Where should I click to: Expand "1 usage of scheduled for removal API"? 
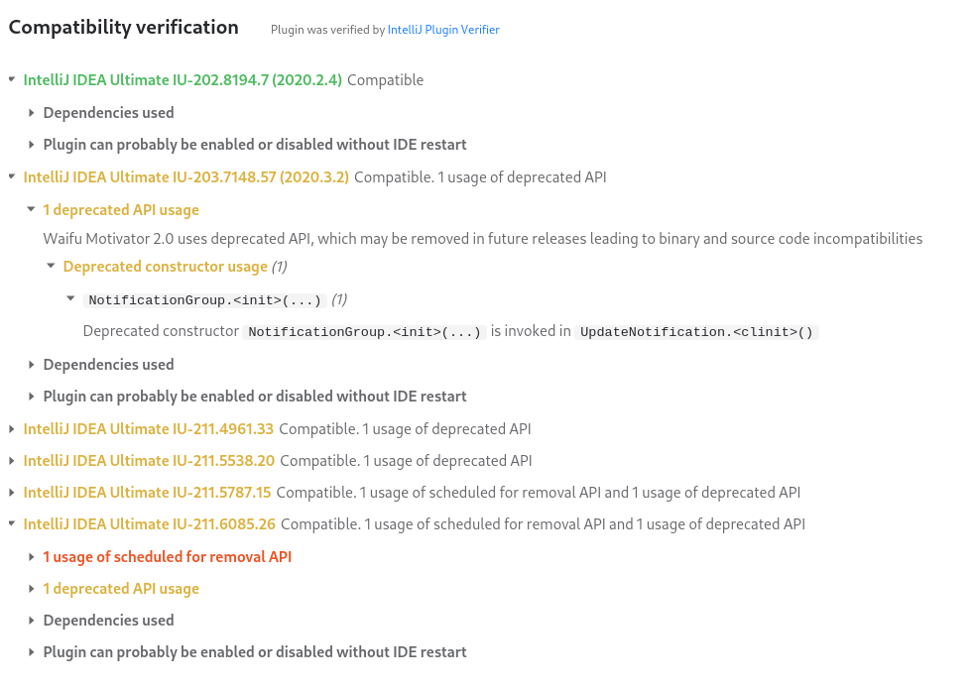point(31,557)
